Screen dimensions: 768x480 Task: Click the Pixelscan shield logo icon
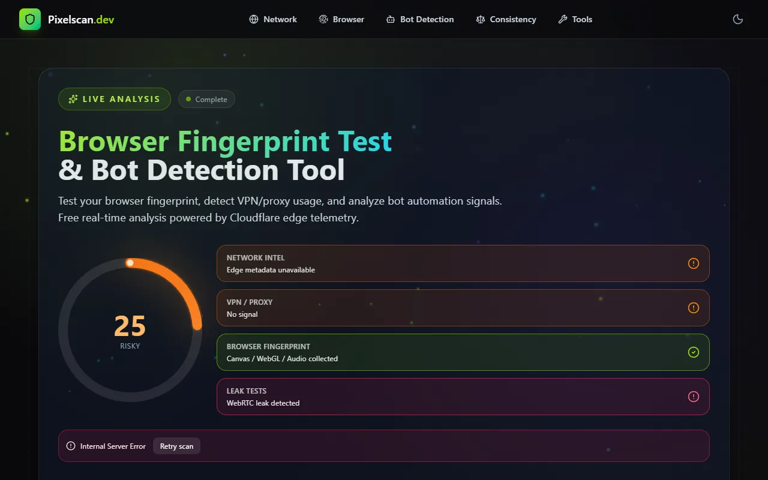(x=30, y=19)
